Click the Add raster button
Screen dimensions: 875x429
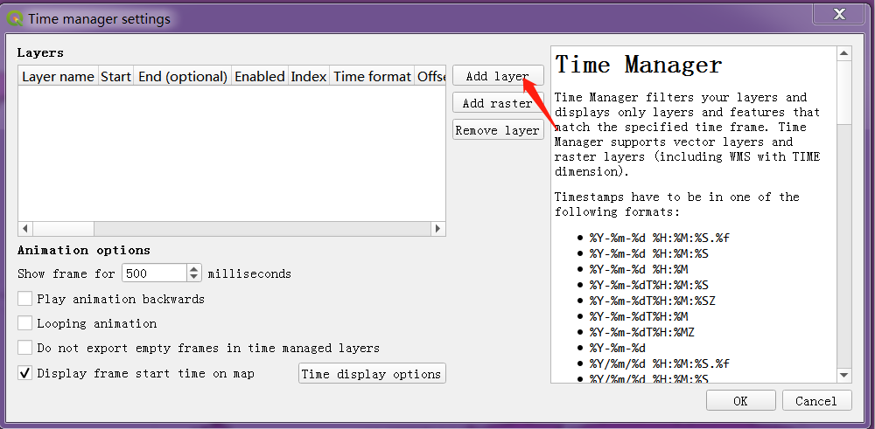click(x=497, y=103)
